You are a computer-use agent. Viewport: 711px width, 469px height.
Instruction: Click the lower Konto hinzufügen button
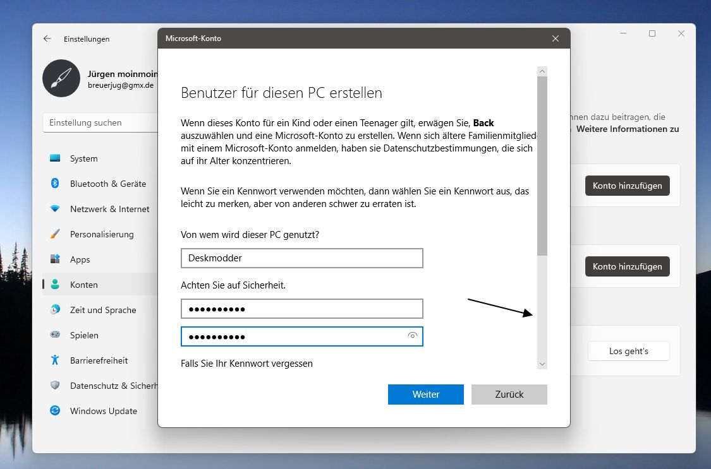pos(627,266)
